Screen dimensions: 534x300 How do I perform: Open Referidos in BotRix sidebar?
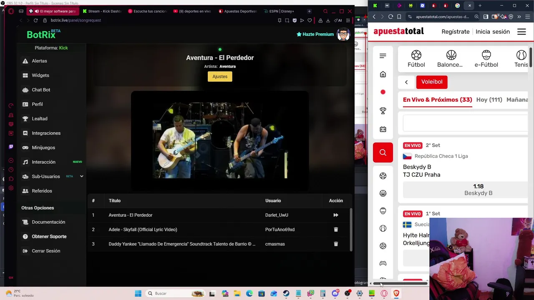coord(42,191)
